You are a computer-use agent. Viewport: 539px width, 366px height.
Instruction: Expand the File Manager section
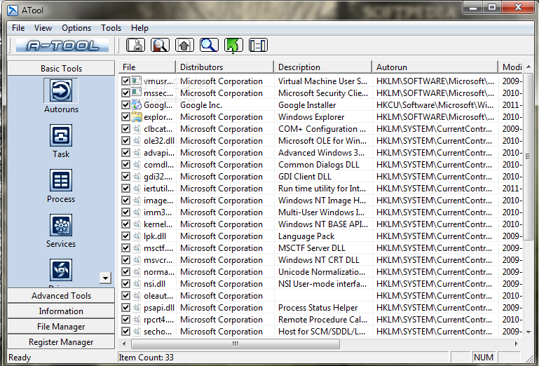coord(61,327)
